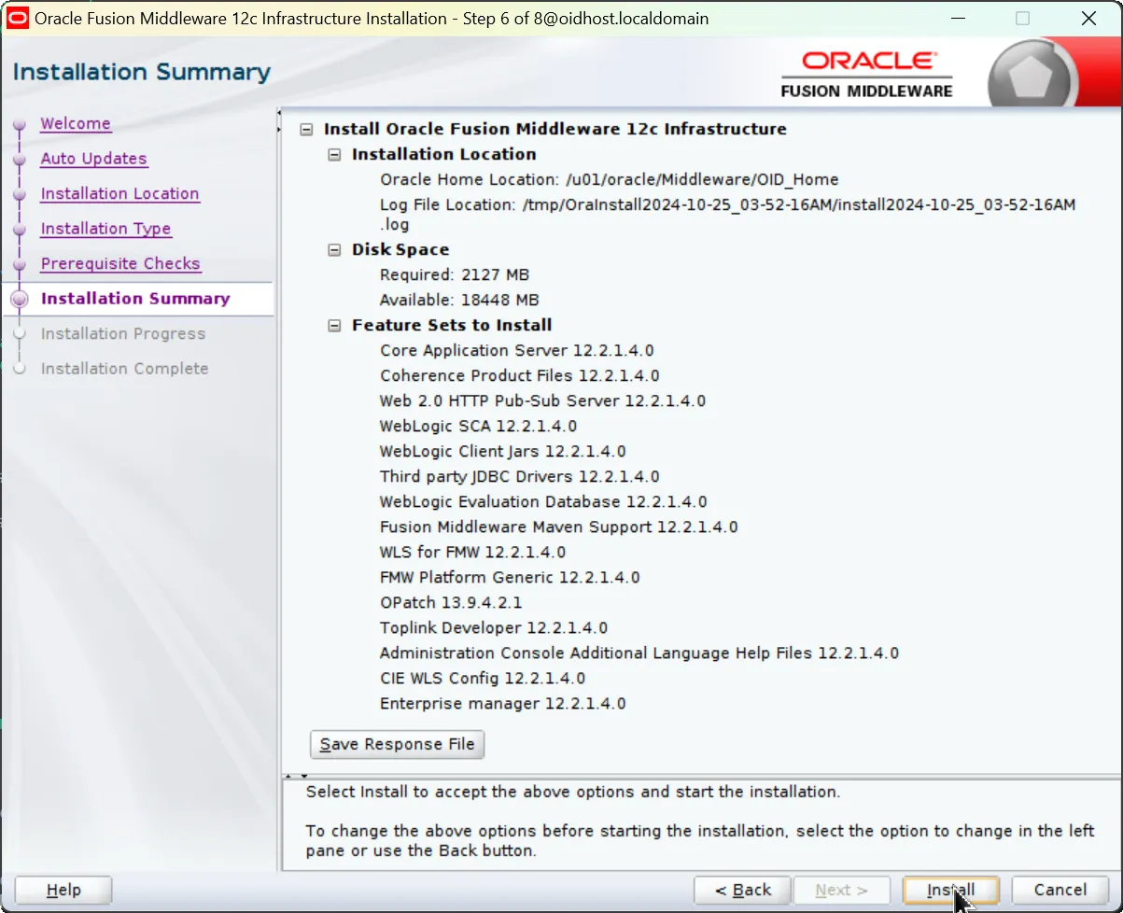Viewport: 1123px width, 913px height.
Task: Start installation with the Install button
Action: (951, 890)
